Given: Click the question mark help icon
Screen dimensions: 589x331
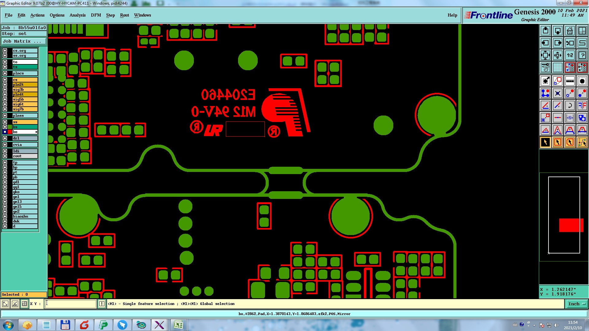Looking at the screenshot, I should pos(582,55).
